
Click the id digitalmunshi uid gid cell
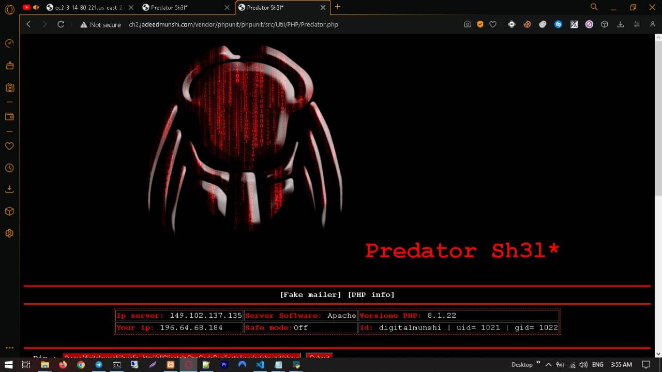[x=459, y=328]
